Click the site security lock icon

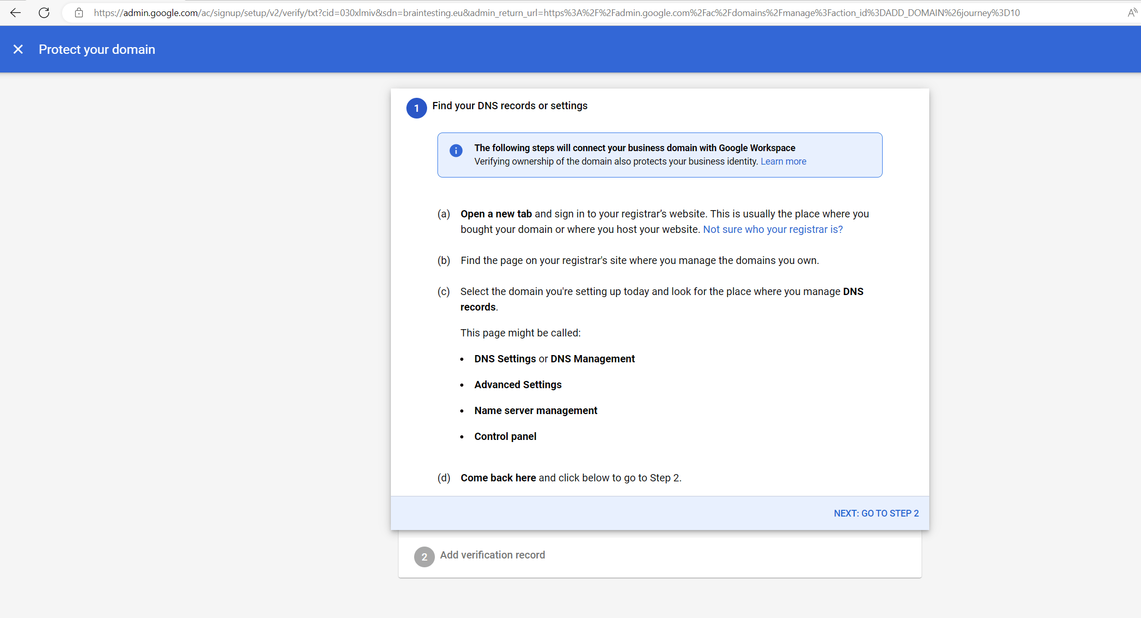79,13
